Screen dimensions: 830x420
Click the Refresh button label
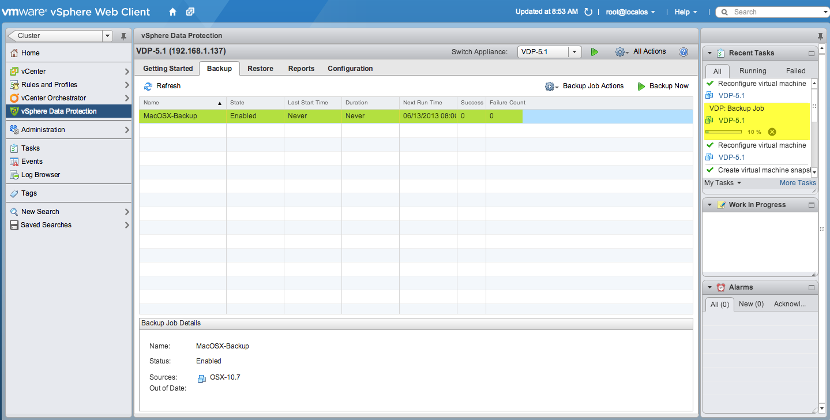click(168, 86)
